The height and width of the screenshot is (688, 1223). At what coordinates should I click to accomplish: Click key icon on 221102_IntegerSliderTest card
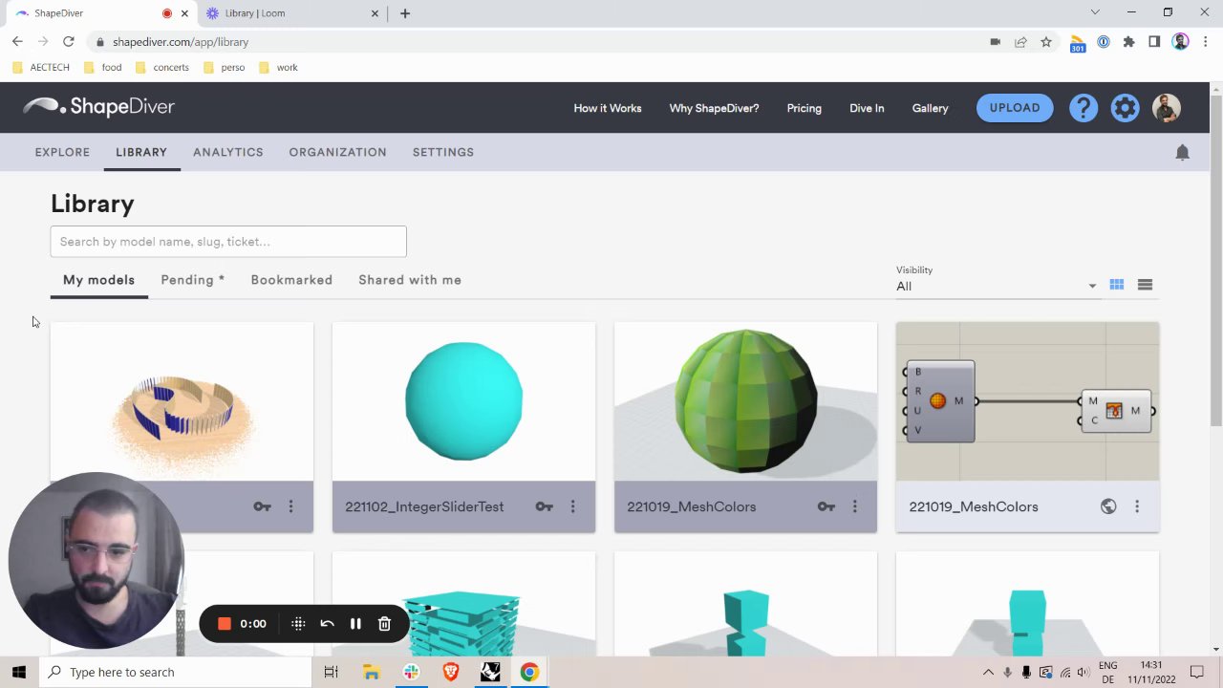pyautogui.click(x=544, y=506)
